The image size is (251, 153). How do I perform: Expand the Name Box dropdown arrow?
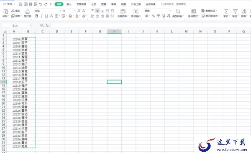tap(30, 25)
